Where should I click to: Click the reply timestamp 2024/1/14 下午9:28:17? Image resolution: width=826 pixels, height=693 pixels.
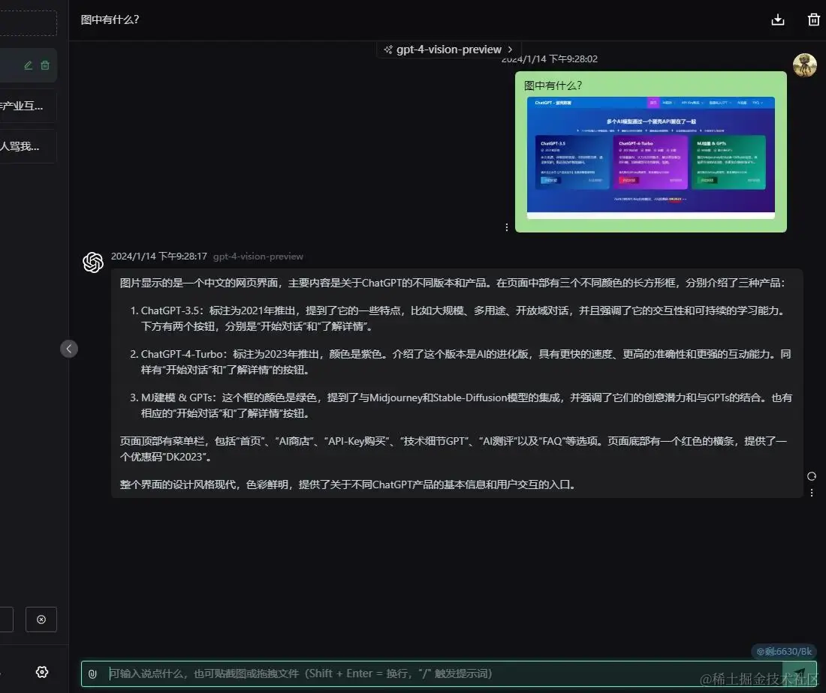(x=158, y=256)
